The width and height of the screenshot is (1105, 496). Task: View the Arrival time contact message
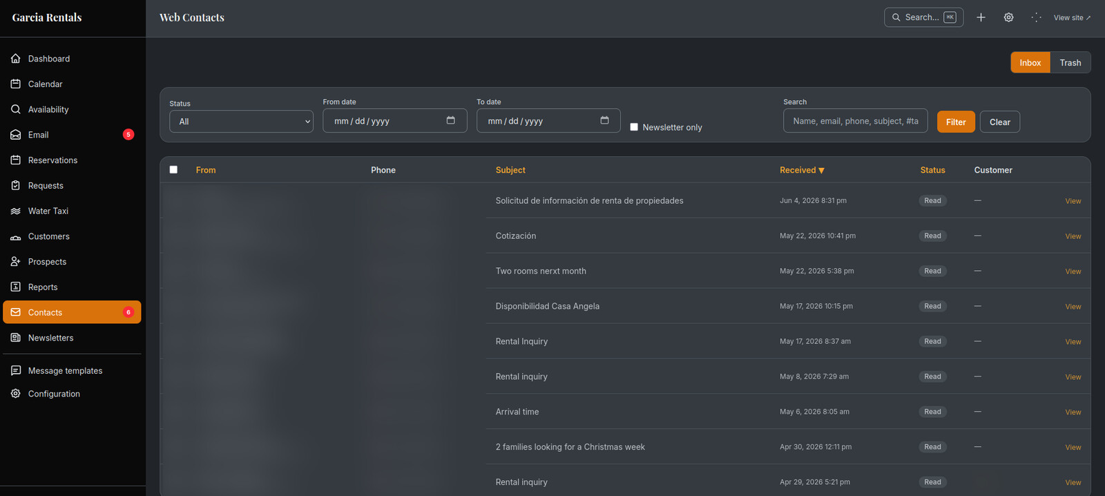1073,412
